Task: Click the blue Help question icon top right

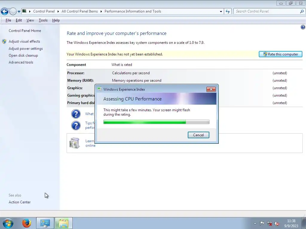Action: pyautogui.click(x=303, y=27)
